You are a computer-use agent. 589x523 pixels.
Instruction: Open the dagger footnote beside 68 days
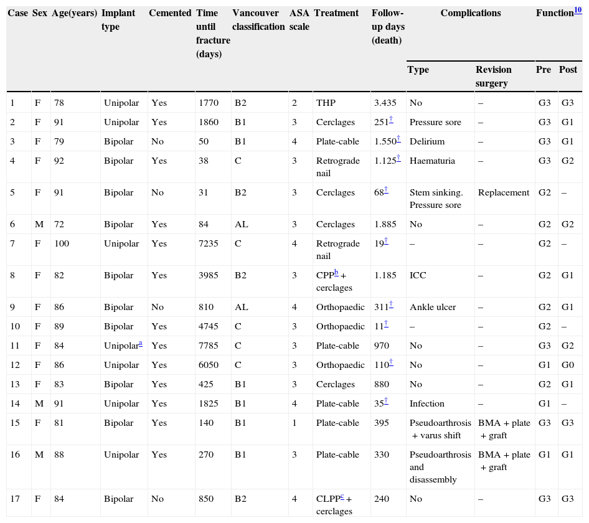pyautogui.click(x=386, y=190)
